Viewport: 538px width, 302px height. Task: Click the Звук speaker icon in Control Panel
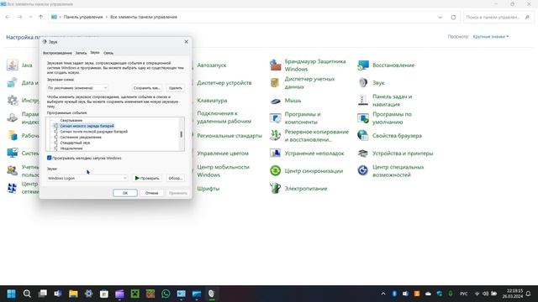pos(363,83)
